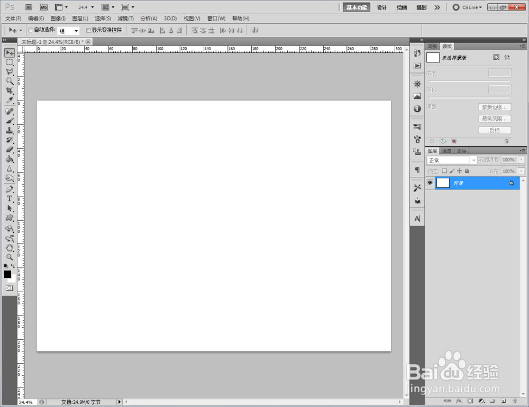529x407 pixels.
Task: Select the Horizontal Type tool
Action: (x=10, y=198)
